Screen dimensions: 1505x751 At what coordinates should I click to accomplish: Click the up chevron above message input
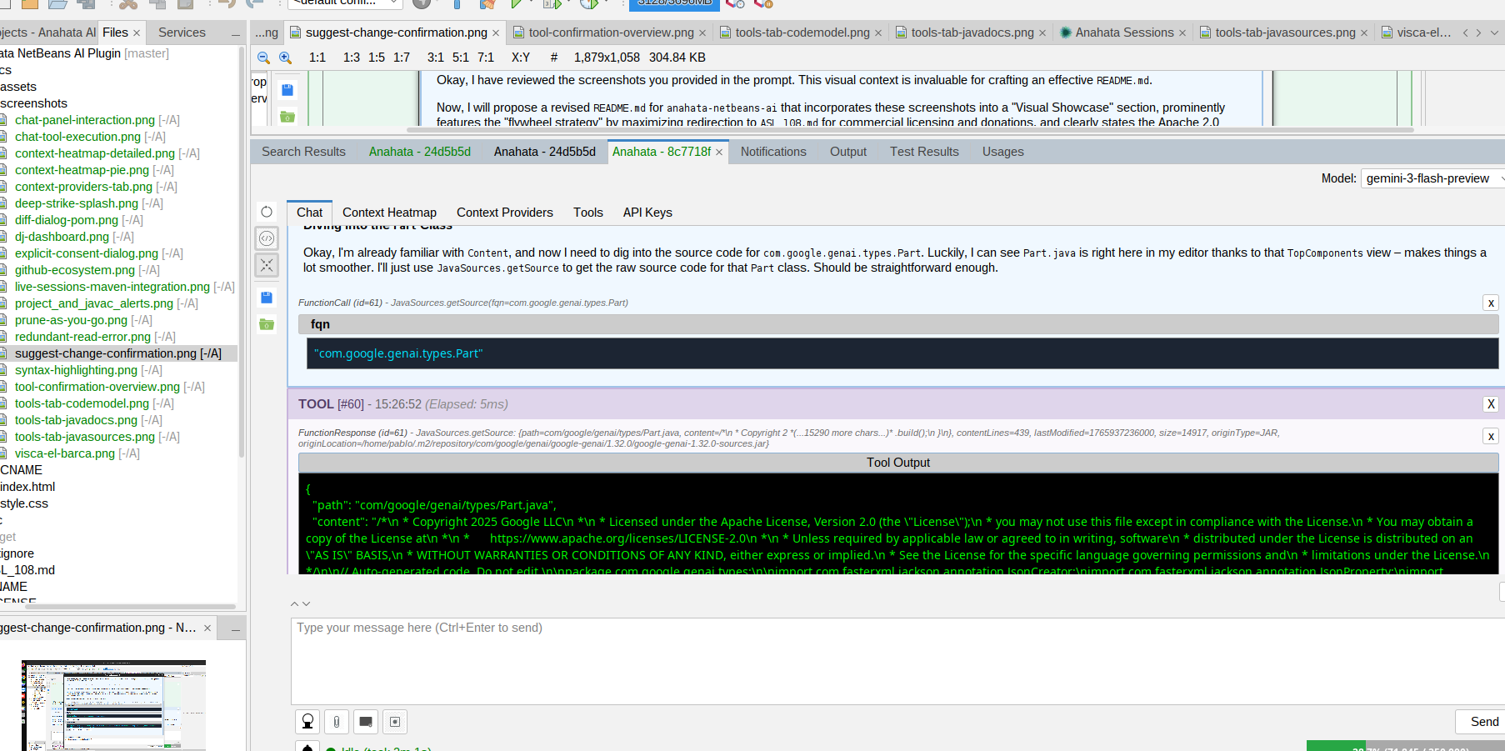[294, 603]
